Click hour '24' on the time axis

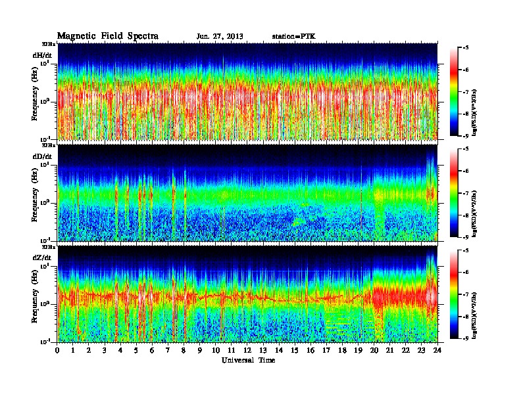tap(437, 350)
